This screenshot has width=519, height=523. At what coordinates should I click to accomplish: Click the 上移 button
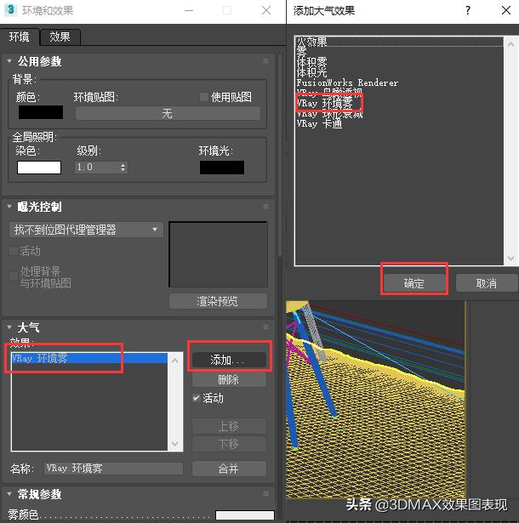pyautogui.click(x=229, y=426)
